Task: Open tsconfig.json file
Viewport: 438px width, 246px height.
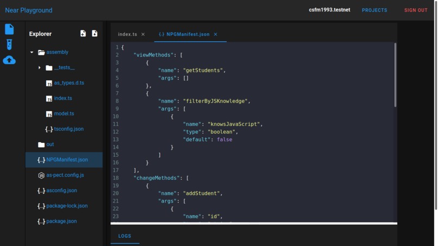Action: [x=68, y=129]
